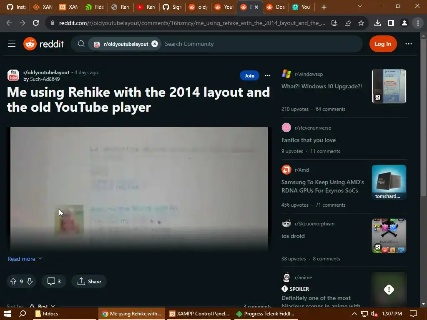
Task: Click the tomshardware article thumbnail
Action: [389, 182]
